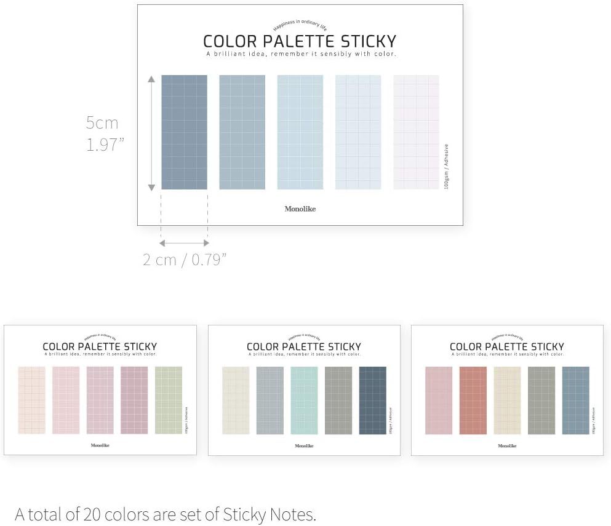
Task: Click the Monolike logo on the pink palette card
Action: [x=100, y=445]
